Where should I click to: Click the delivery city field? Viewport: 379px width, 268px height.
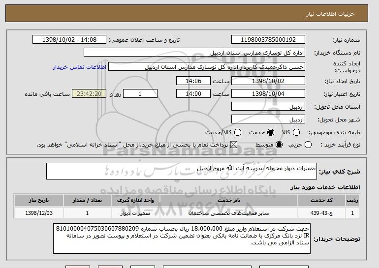click(268, 119)
